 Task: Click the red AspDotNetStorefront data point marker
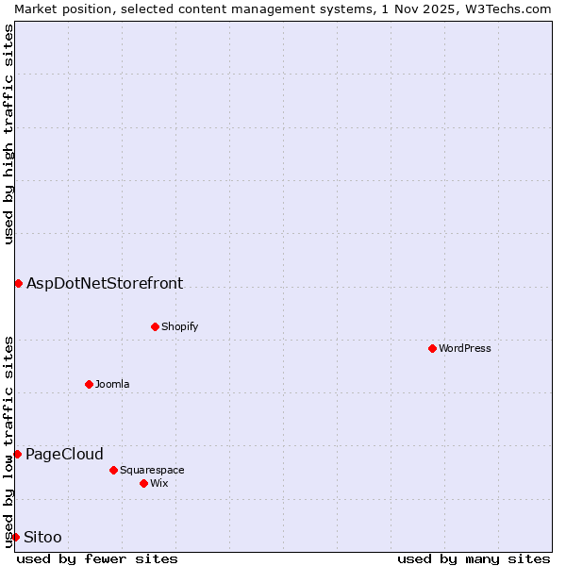[x=18, y=283]
